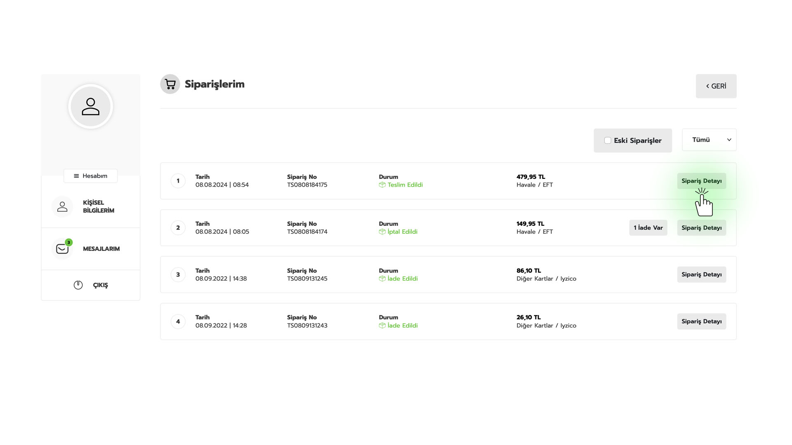Click the person icon next to Kişisel Bilgilerim
This screenshot has width=792, height=445.
(x=62, y=206)
